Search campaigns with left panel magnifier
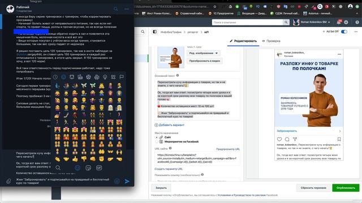The image size is (362, 203). [143, 32]
